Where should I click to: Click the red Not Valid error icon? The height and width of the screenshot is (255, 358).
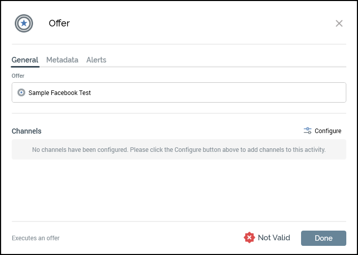click(x=249, y=238)
